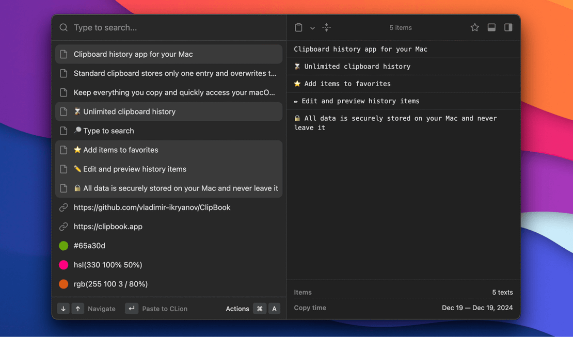
Task: Open the Actions menu
Action: click(x=237, y=309)
